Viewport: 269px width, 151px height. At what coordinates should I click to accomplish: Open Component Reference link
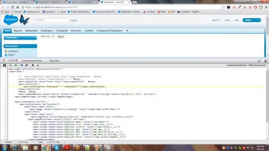(x=237, y=65)
